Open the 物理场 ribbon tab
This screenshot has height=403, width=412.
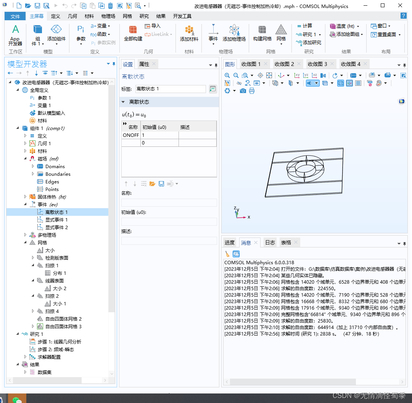pyautogui.click(x=108, y=16)
